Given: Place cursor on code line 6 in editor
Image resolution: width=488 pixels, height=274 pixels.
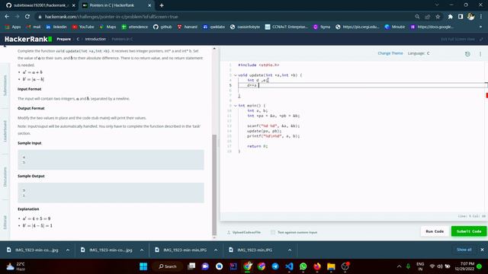Looking at the screenshot, I should pyautogui.click(x=361, y=91).
